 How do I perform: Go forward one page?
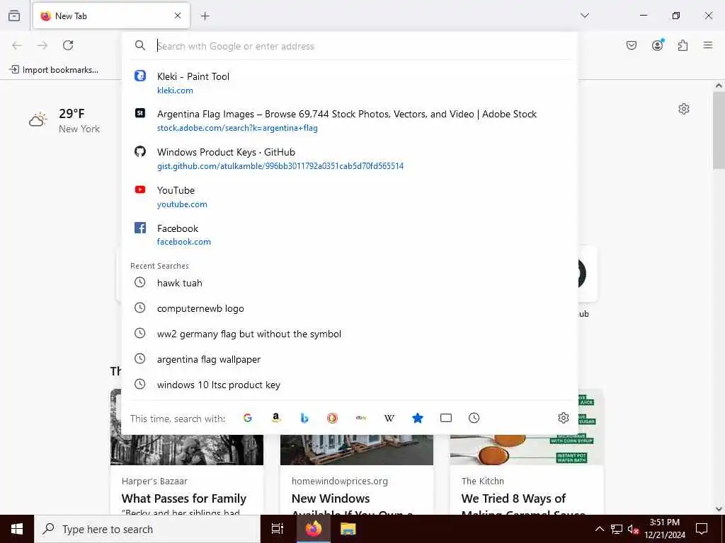click(42, 45)
